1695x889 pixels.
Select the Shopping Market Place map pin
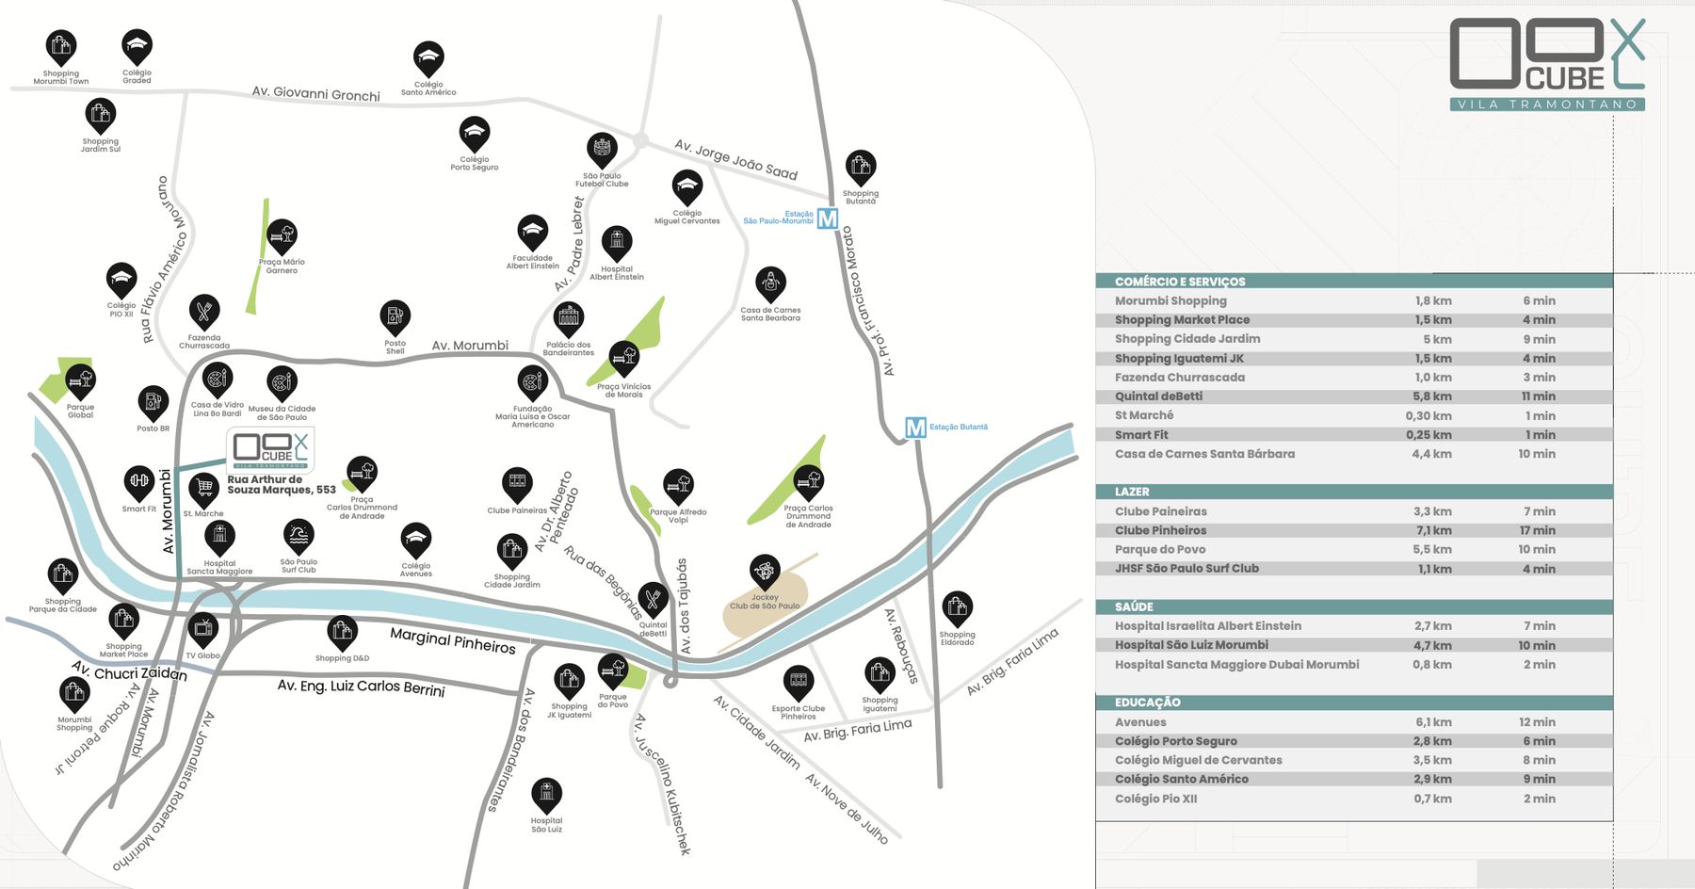(x=123, y=622)
